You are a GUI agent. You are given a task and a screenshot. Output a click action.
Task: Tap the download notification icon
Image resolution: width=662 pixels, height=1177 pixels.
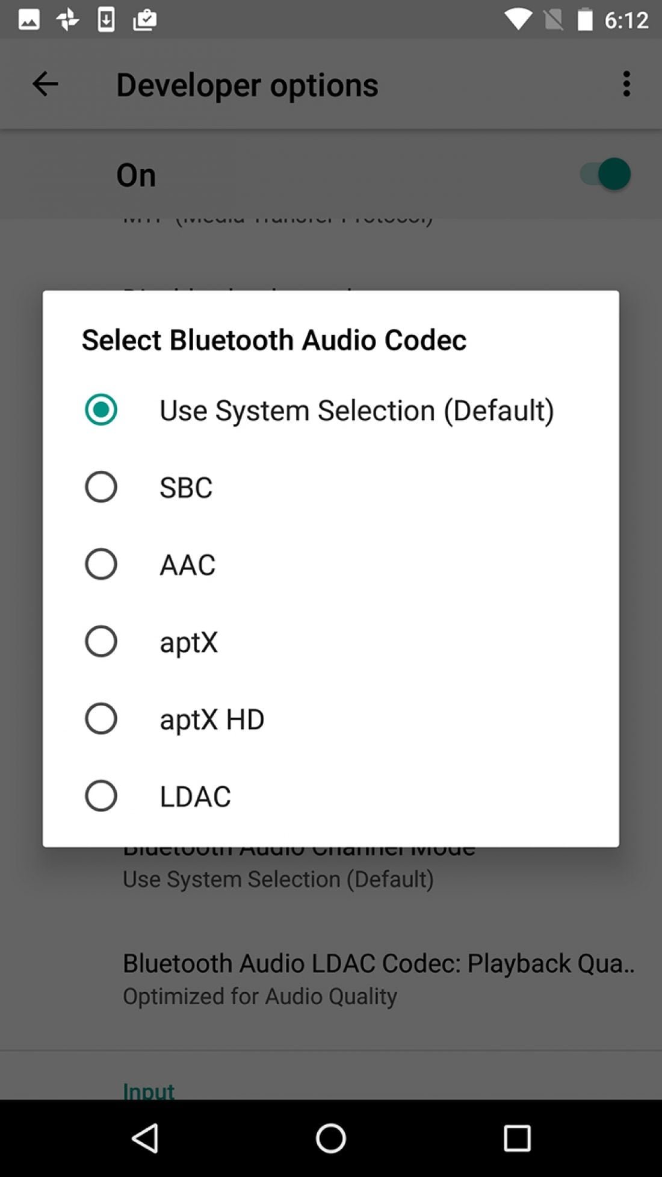click(x=105, y=19)
